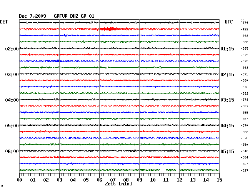Select minute '11' on the time axis

coord(166,180)
